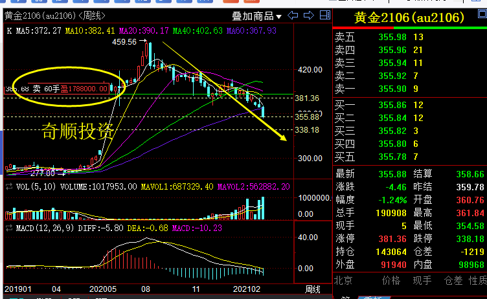Click the 周线 period selector at bottom

point(313,288)
